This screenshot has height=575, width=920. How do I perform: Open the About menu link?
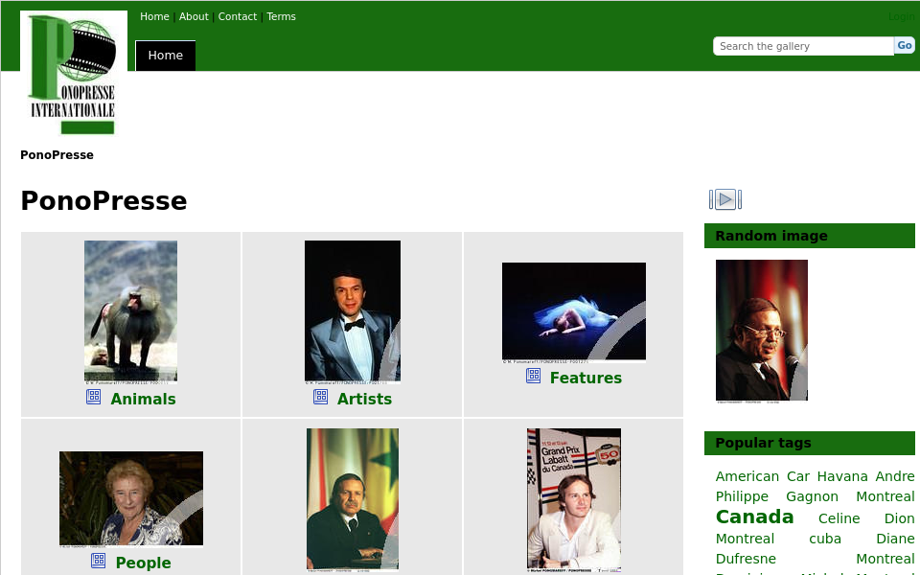pos(194,16)
